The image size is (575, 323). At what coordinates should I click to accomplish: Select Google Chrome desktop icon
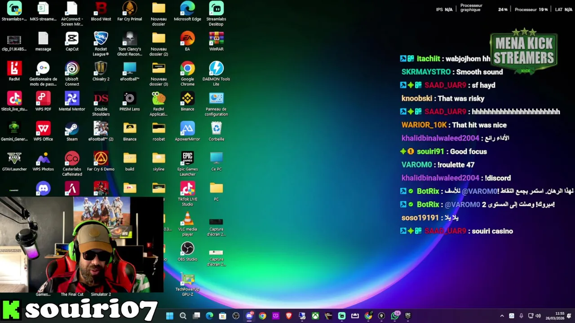coord(187,74)
